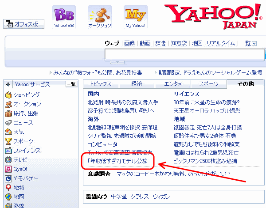Open the コンピュータ category heading
266x208 pixels.
[x=102, y=144]
